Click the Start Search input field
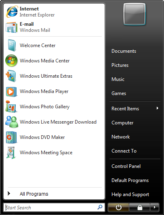The height and width of the screenshot is (215, 164). coord(54,207)
